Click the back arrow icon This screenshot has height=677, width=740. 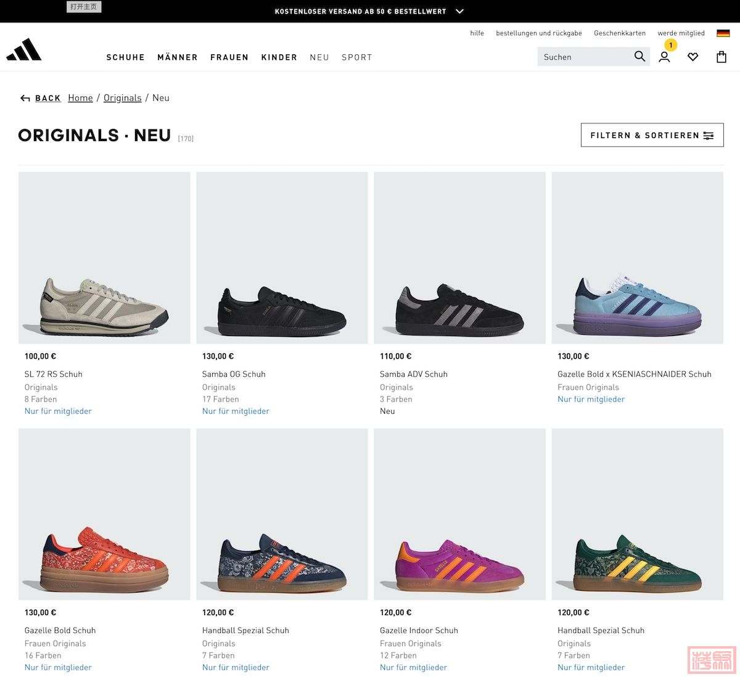[x=25, y=98]
